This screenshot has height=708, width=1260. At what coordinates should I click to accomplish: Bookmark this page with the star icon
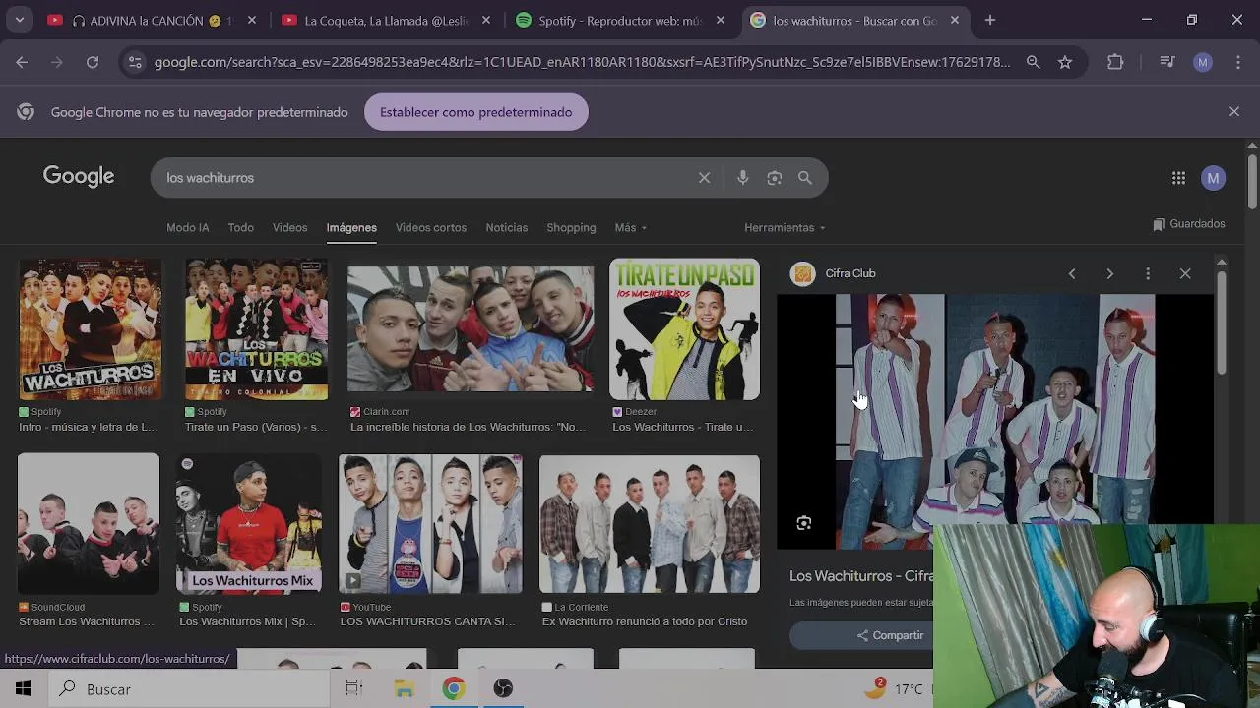pos(1065,62)
